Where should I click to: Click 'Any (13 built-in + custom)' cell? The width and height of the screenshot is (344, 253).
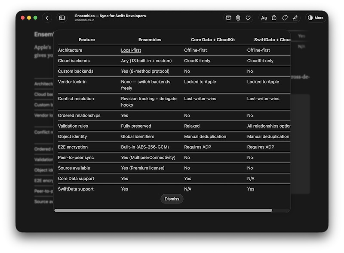146,61
